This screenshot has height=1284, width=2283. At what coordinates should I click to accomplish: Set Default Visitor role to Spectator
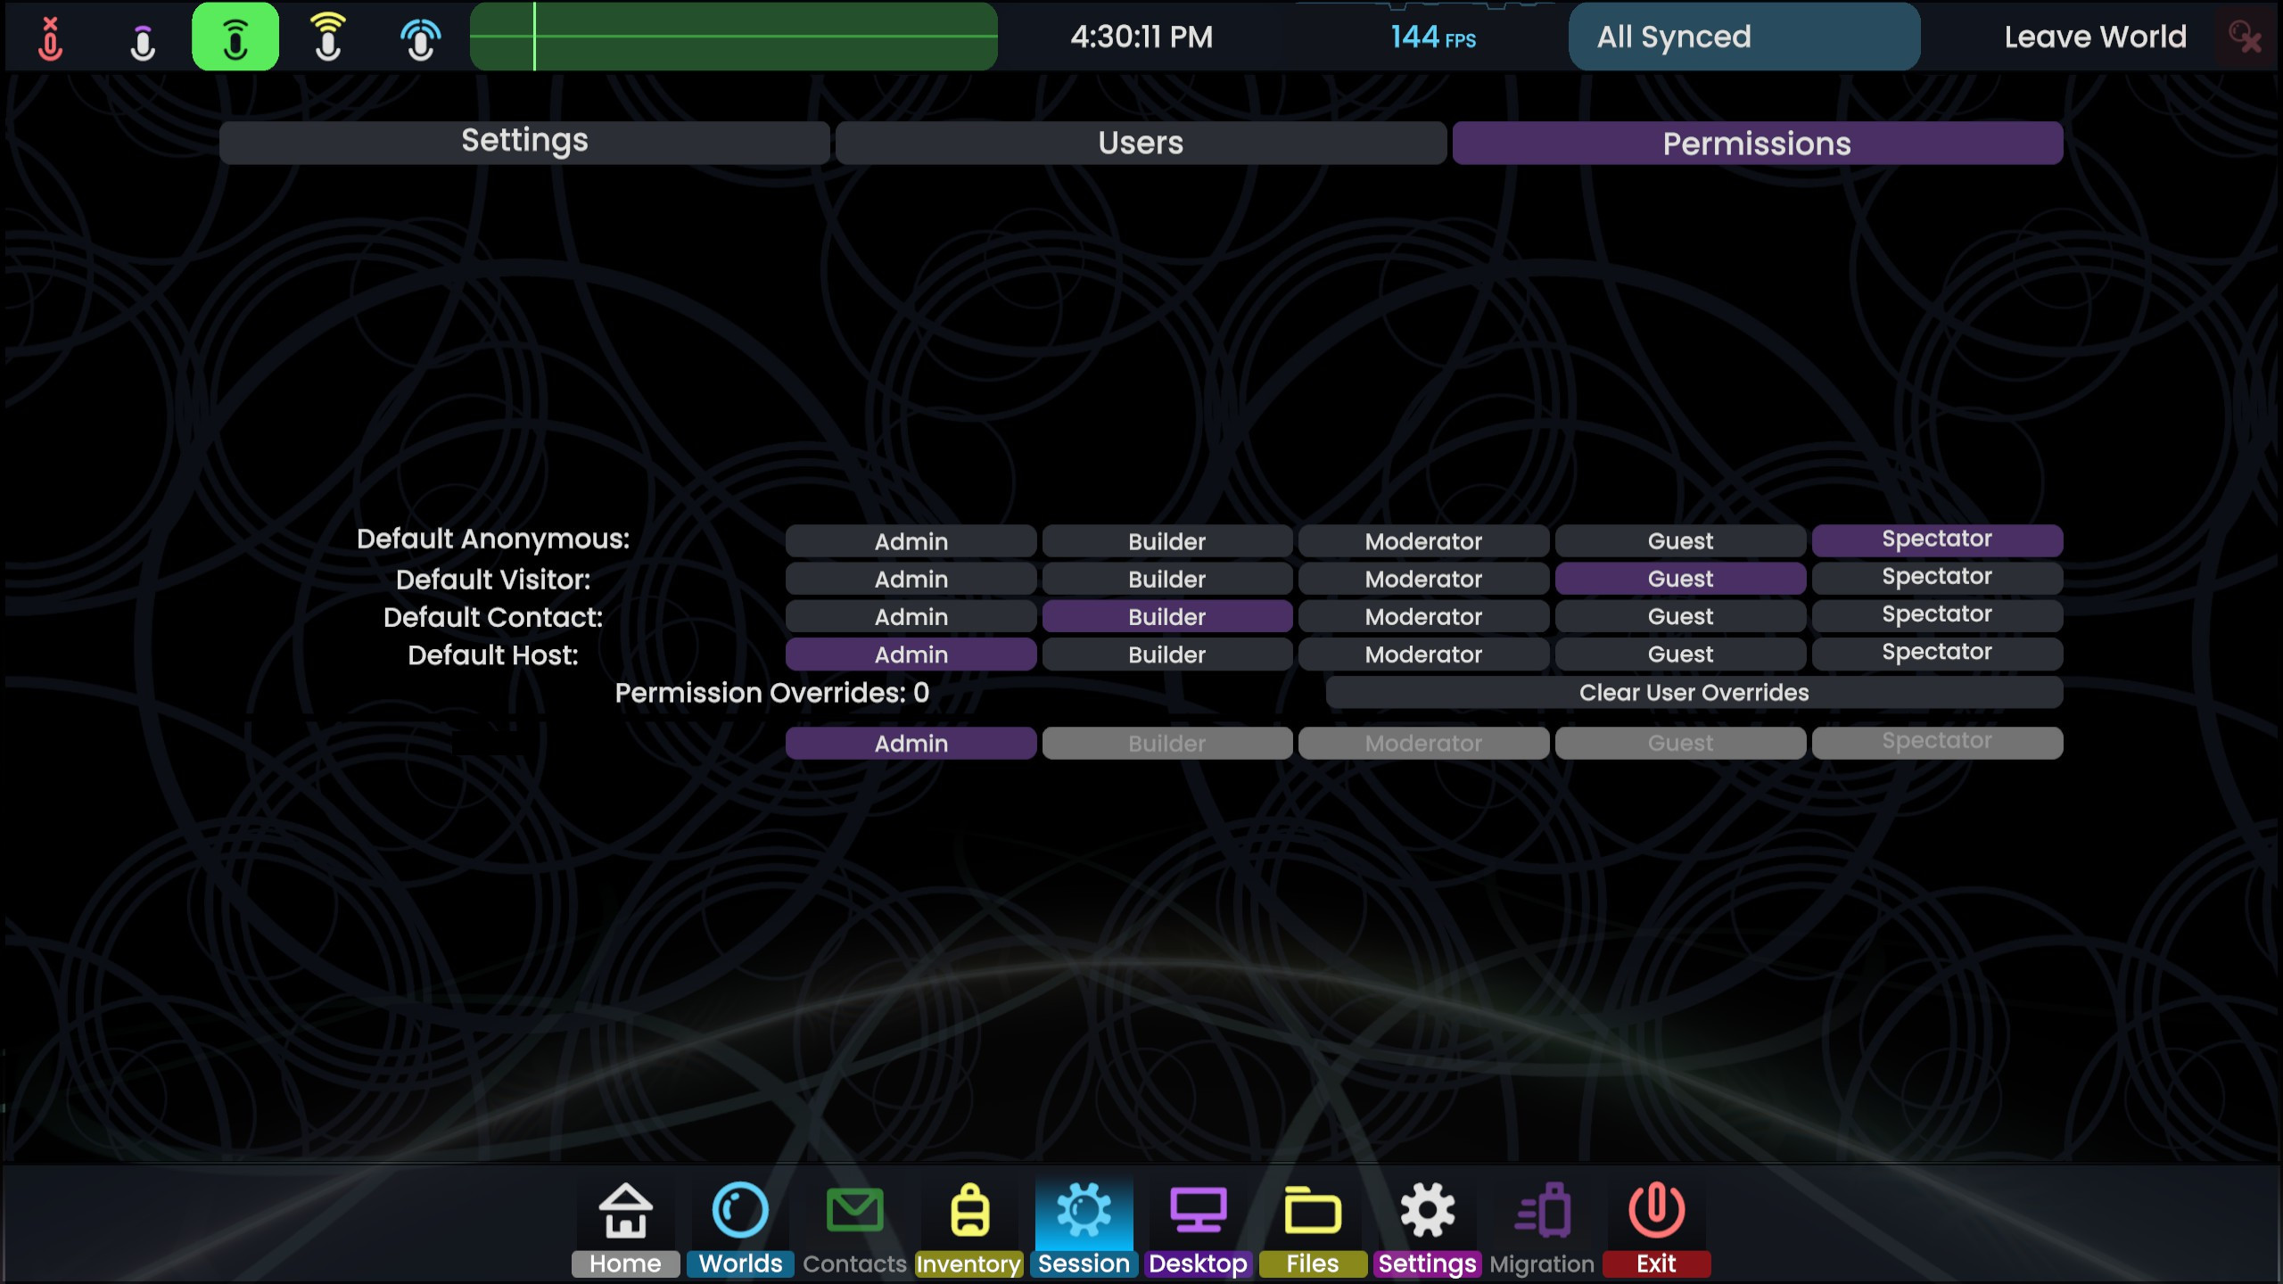tap(1936, 578)
